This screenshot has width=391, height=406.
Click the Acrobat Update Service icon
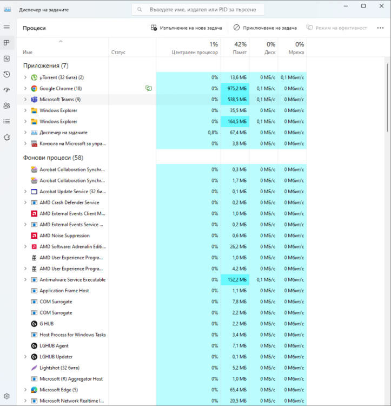(x=34, y=192)
